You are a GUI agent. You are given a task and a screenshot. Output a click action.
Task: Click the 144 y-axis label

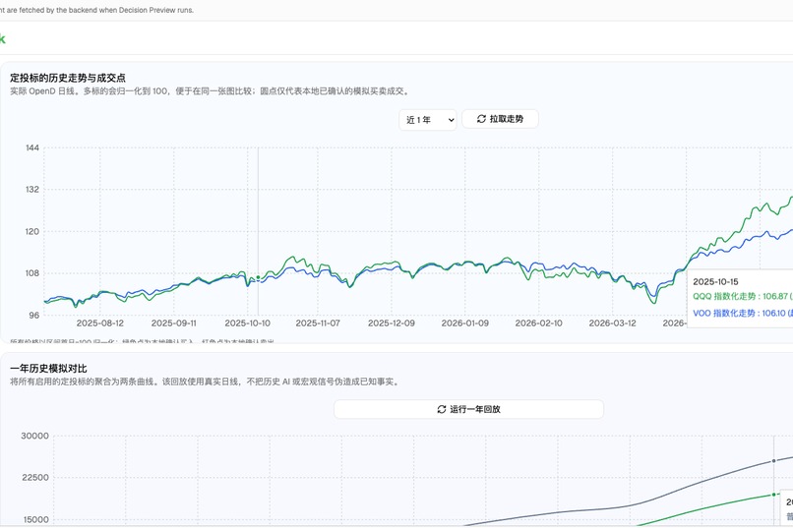32,148
